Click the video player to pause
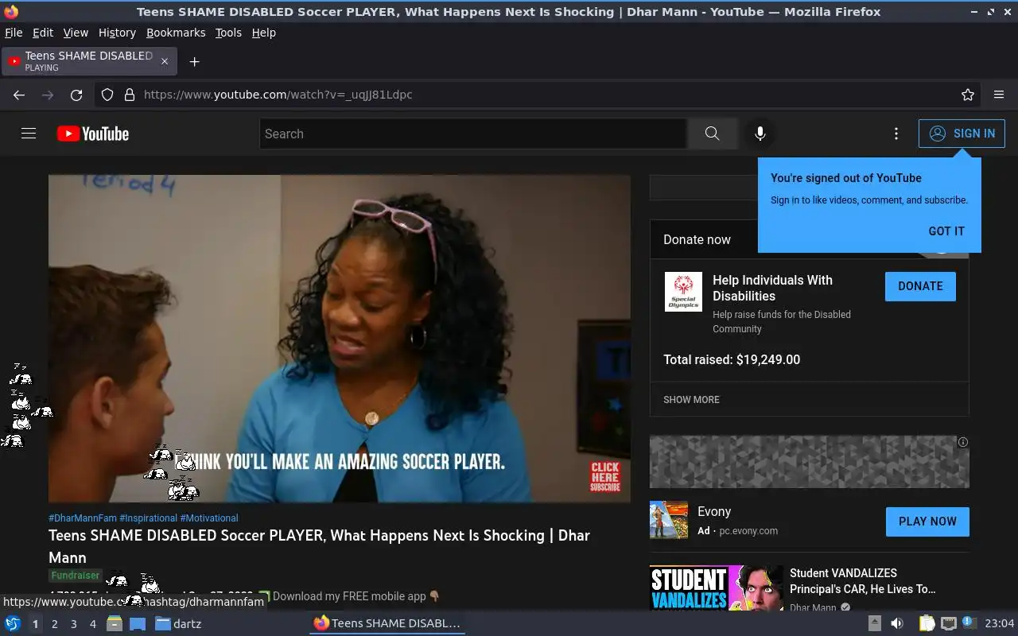1018x636 pixels. point(340,339)
